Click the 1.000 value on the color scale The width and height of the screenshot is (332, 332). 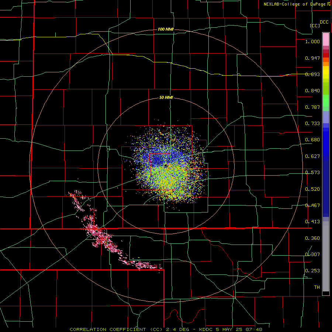pyautogui.click(x=312, y=41)
